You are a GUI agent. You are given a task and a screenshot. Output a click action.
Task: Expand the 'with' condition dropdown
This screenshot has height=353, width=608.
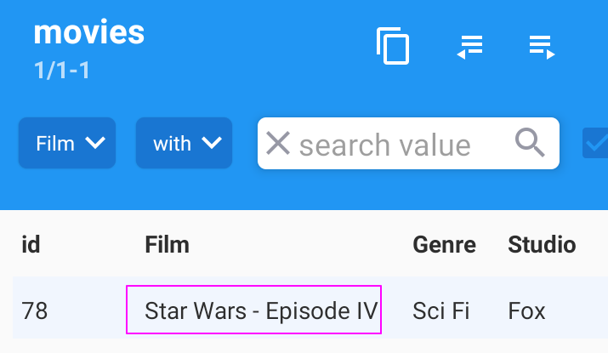coord(184,144)
